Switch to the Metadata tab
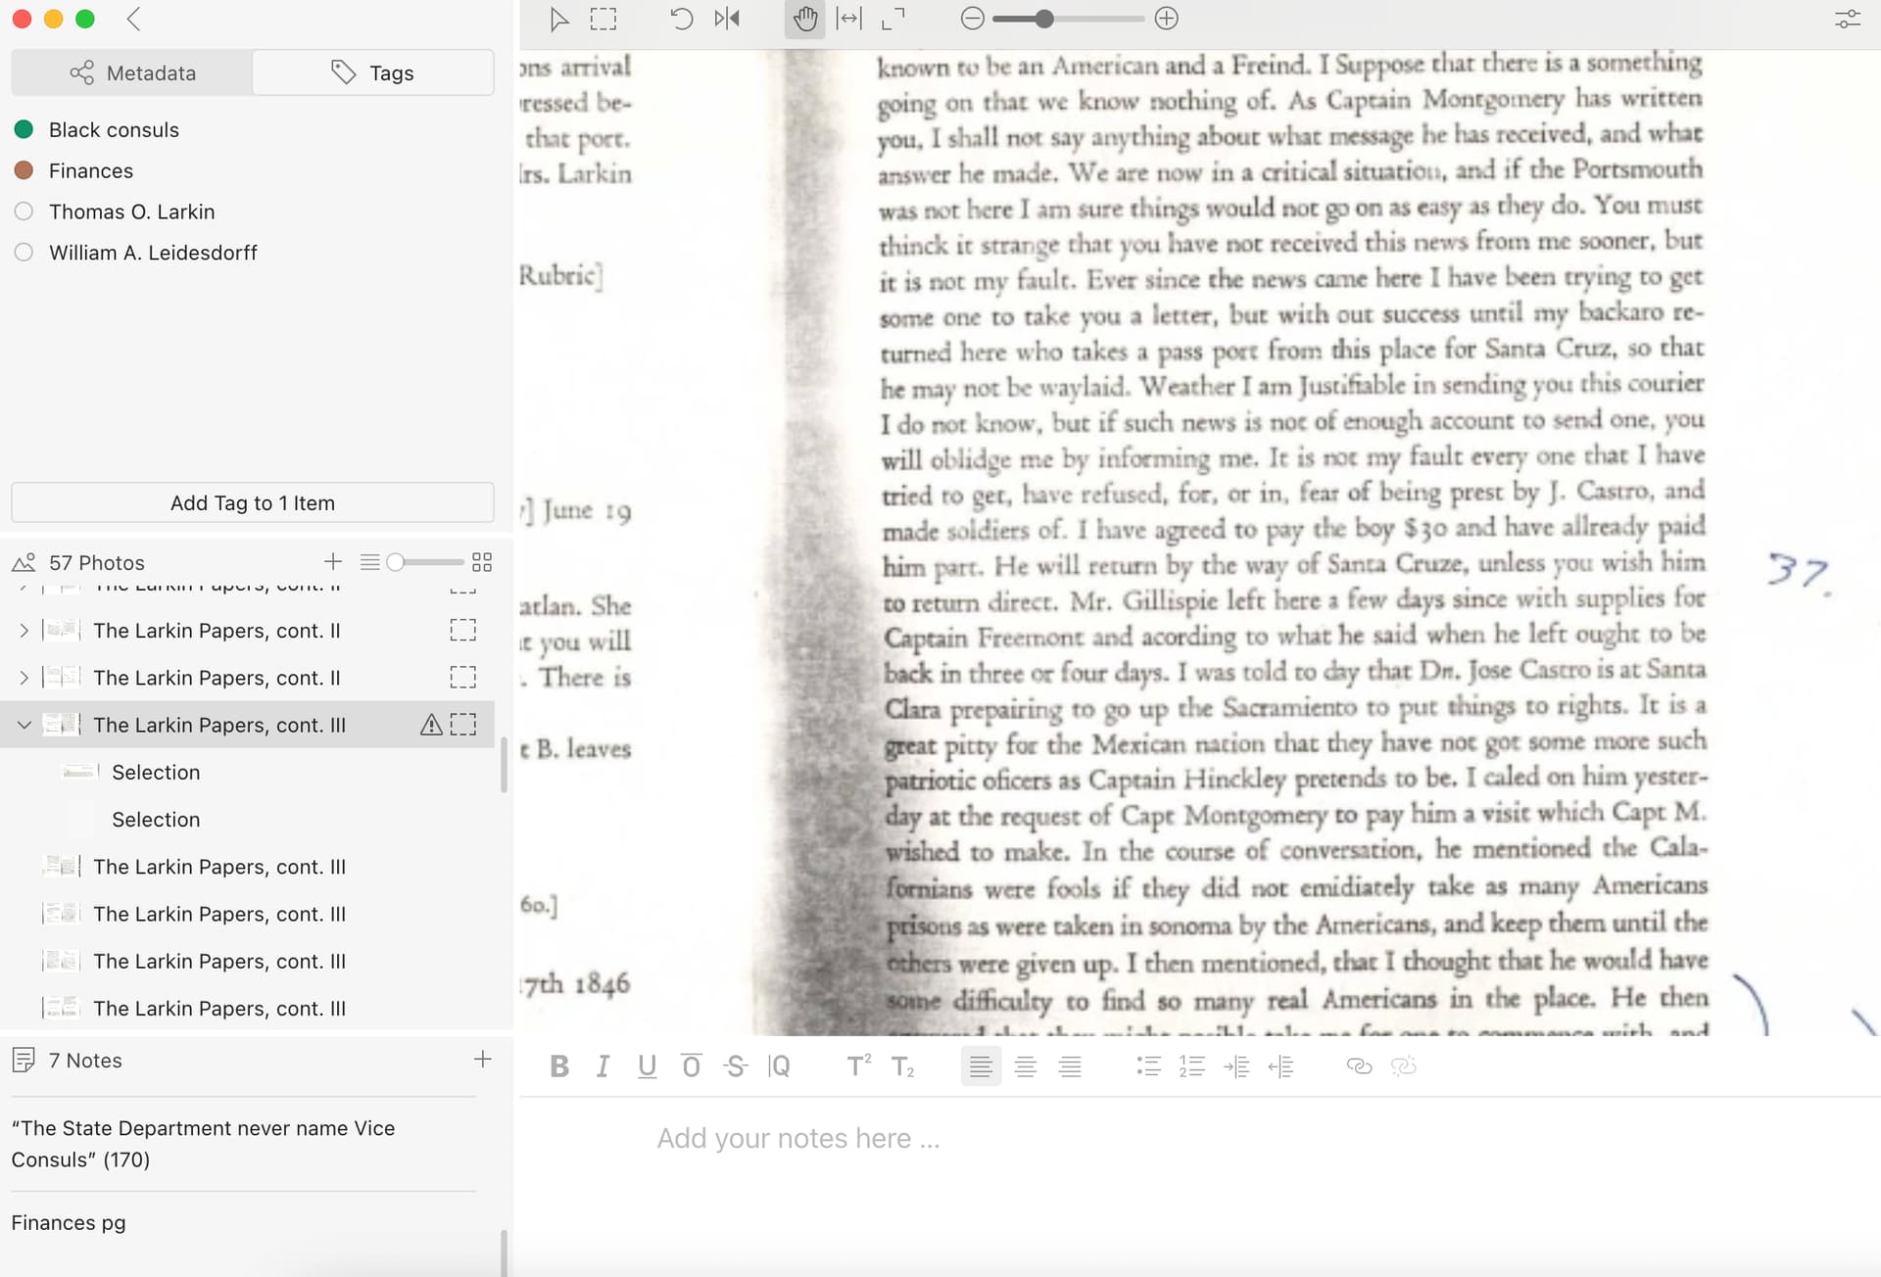 [132, 72]
